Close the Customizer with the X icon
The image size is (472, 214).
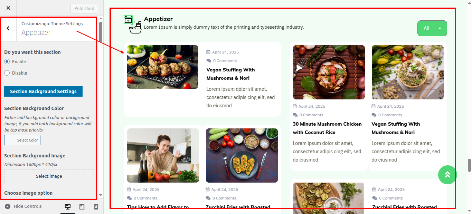tap(8, 8)
